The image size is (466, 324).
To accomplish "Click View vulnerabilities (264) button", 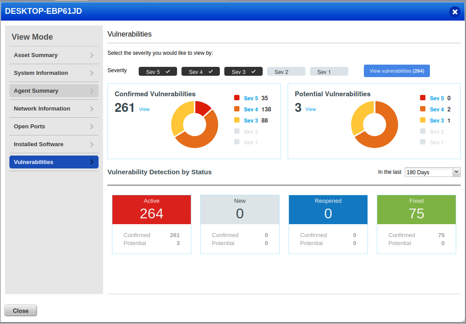I will 397,71.
